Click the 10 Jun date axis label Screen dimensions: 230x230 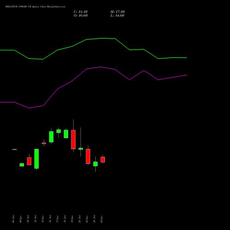click(28, 219)
